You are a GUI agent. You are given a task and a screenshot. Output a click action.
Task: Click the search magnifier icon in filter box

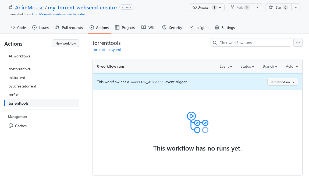(x=215, y=43)
